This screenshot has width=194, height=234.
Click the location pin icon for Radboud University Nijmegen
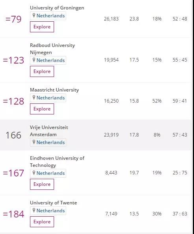[34, 60]
